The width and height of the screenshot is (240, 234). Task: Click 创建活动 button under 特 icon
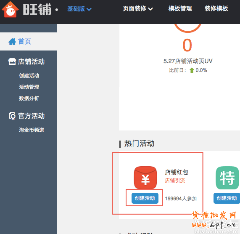click(x=227, y=198)
